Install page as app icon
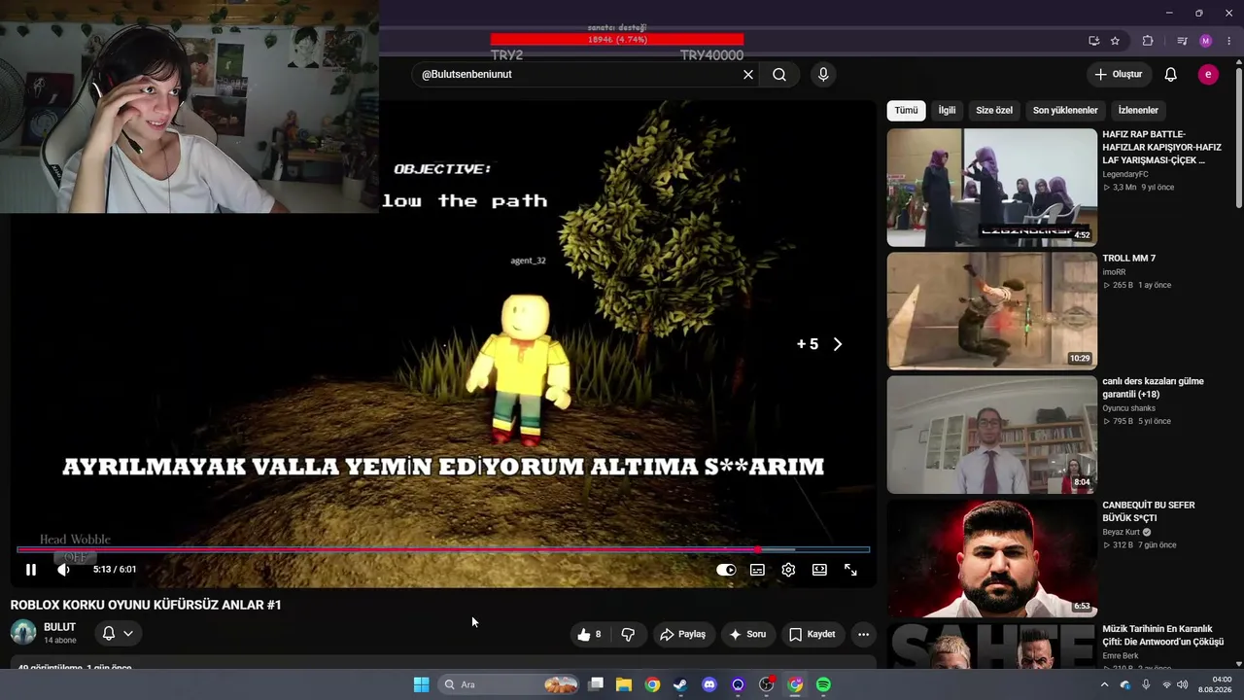Image resolution: width=1244 pixels, height=700 pixels. 1093,41
